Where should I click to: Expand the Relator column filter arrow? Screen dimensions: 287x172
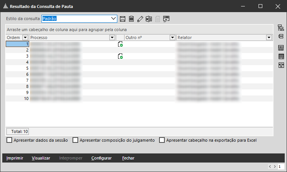pyautogui.click(x=269, y=38)
